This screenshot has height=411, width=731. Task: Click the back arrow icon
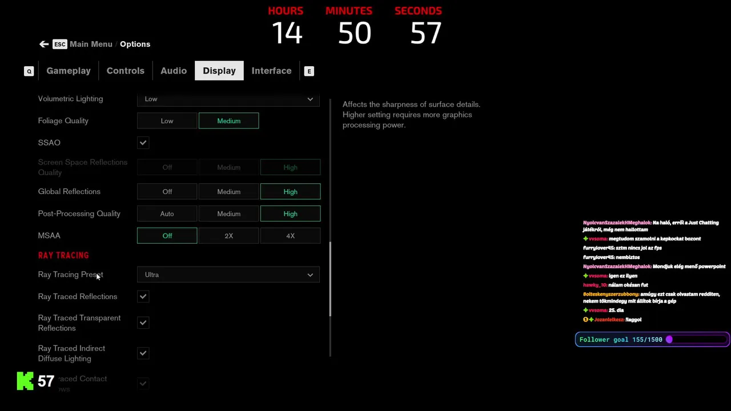tap(44, 44)
